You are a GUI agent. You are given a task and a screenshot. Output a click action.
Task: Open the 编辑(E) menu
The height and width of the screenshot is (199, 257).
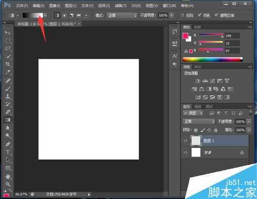pos(39,6)
